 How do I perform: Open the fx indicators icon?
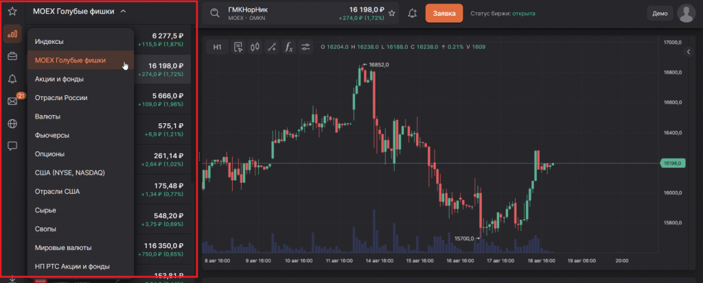click(289, 47)
